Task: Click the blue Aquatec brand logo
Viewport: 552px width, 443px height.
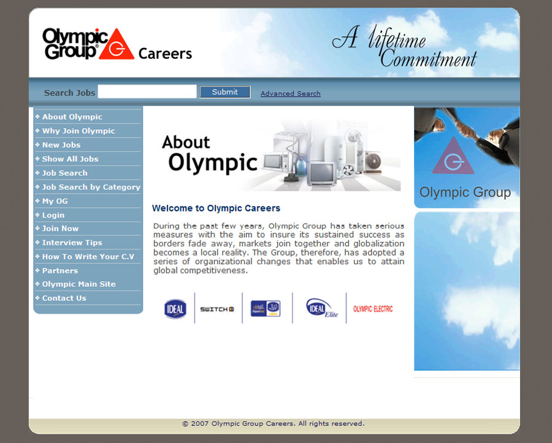Action: pyautogui.click(x=266, y=308)
